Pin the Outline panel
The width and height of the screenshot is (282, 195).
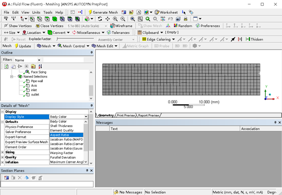click(91, 53)
